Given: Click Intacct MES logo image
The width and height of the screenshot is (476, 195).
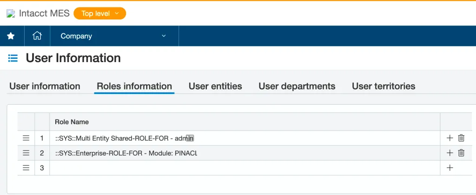Looking at the screenshot, I should [x=11, y=13].
